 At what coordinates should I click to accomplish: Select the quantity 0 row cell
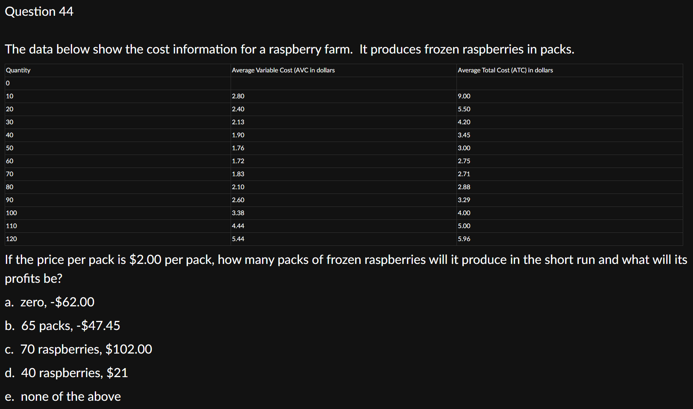tap(118, 83)
